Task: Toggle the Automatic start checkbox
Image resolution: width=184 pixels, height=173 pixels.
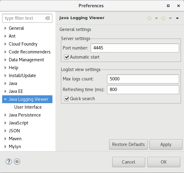Action: [x=67, y=57]
